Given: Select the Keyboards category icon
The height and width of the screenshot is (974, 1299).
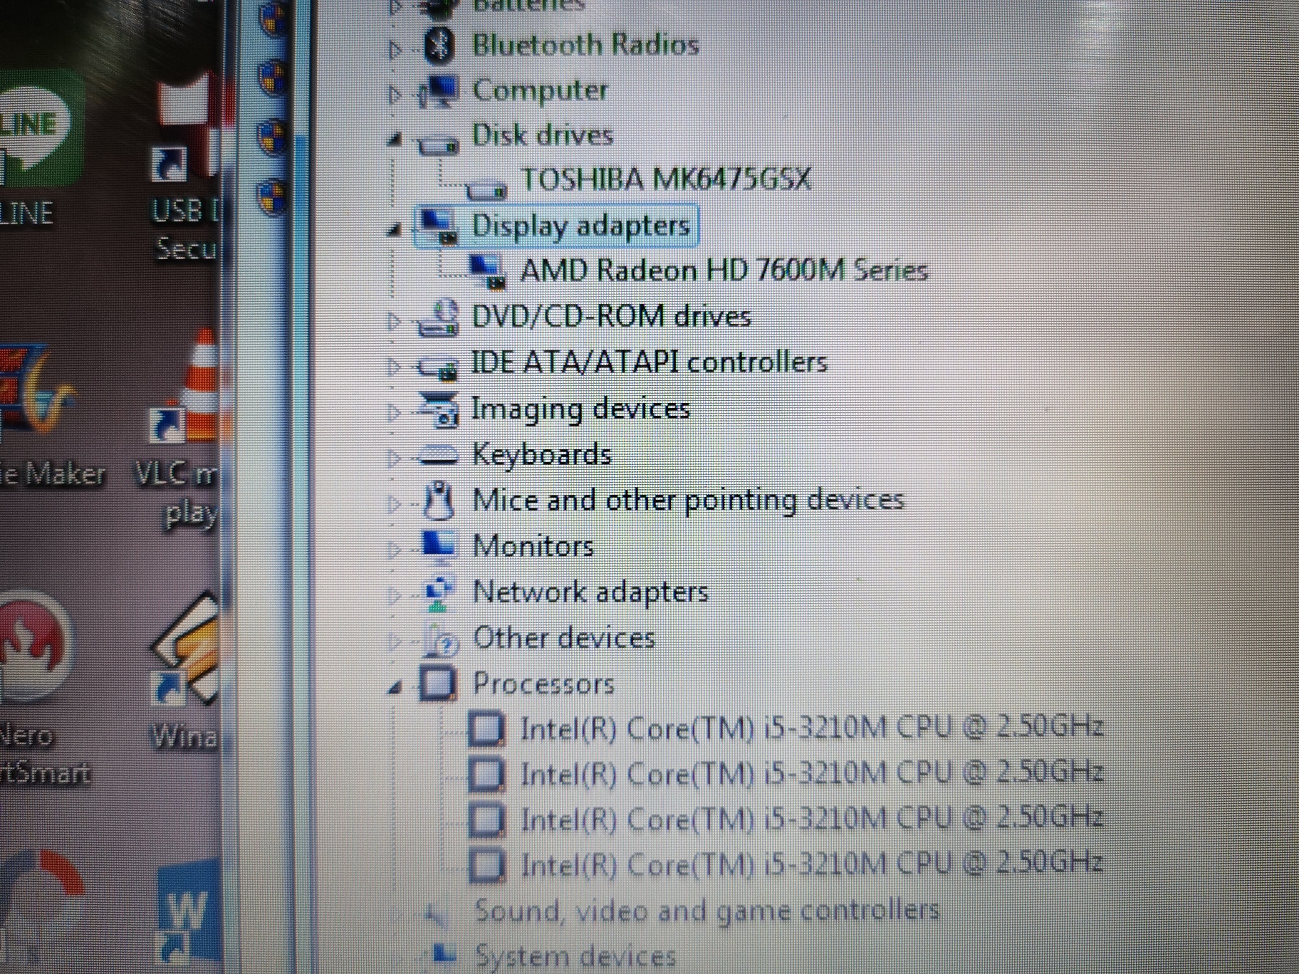Looking at the screenshot, I should (x=439, y=454).
